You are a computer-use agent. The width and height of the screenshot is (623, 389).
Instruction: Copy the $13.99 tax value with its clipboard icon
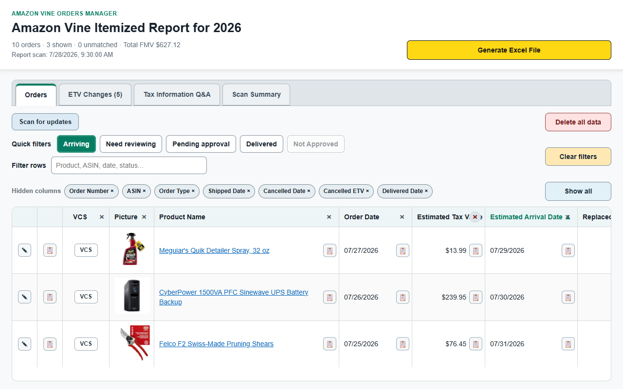click(476, 250)
